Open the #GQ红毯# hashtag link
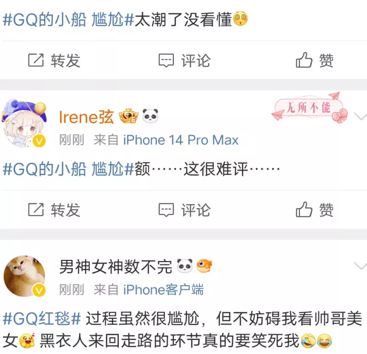 (x=42, y=318)
